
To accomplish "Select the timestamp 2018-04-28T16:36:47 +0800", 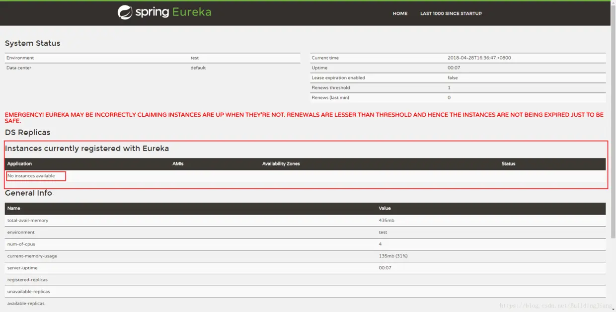I will point(479,58).
